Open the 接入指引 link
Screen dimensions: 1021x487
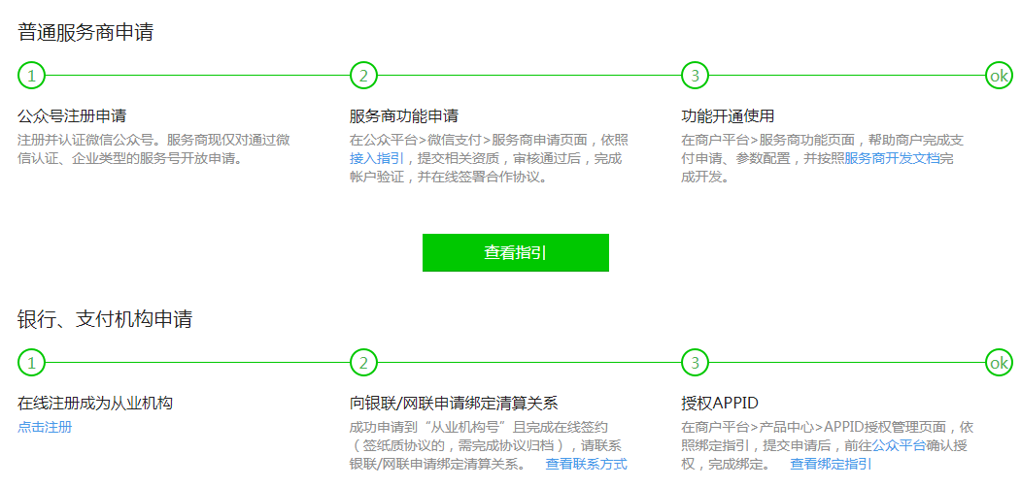[377, 158]
